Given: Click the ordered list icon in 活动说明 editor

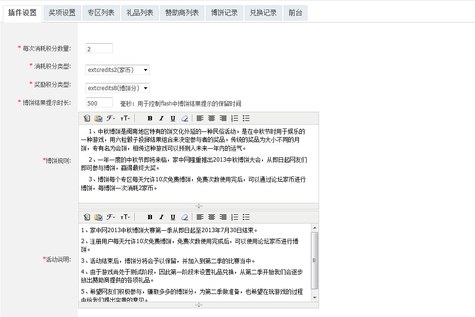Looking at the screenshot, I should pyautogui.click(x=234, y=217).
